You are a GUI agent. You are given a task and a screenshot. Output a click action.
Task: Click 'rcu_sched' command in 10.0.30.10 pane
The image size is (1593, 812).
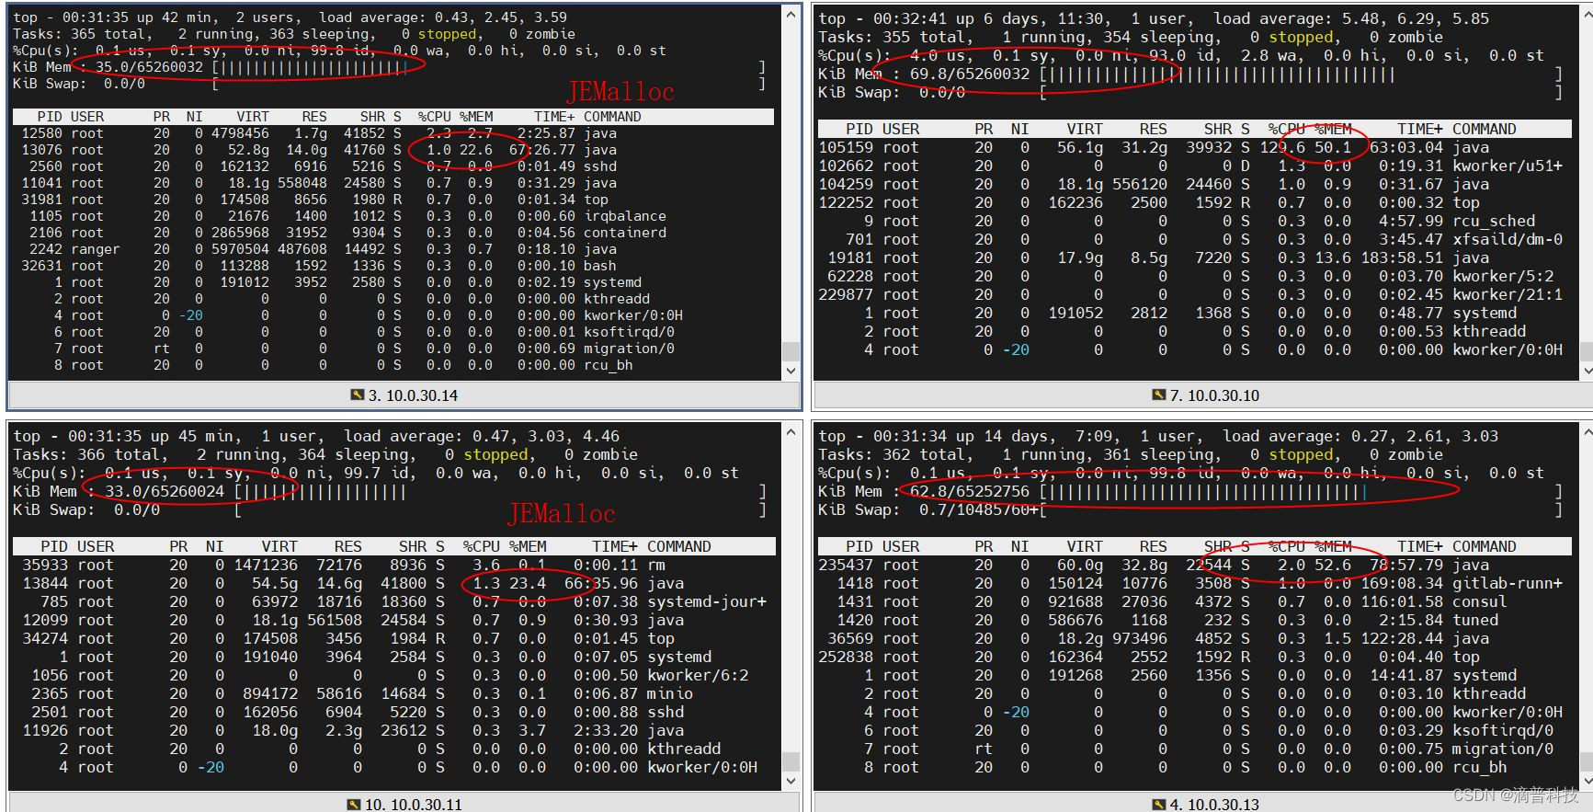pyautogui.click(x=1494, y=221)
